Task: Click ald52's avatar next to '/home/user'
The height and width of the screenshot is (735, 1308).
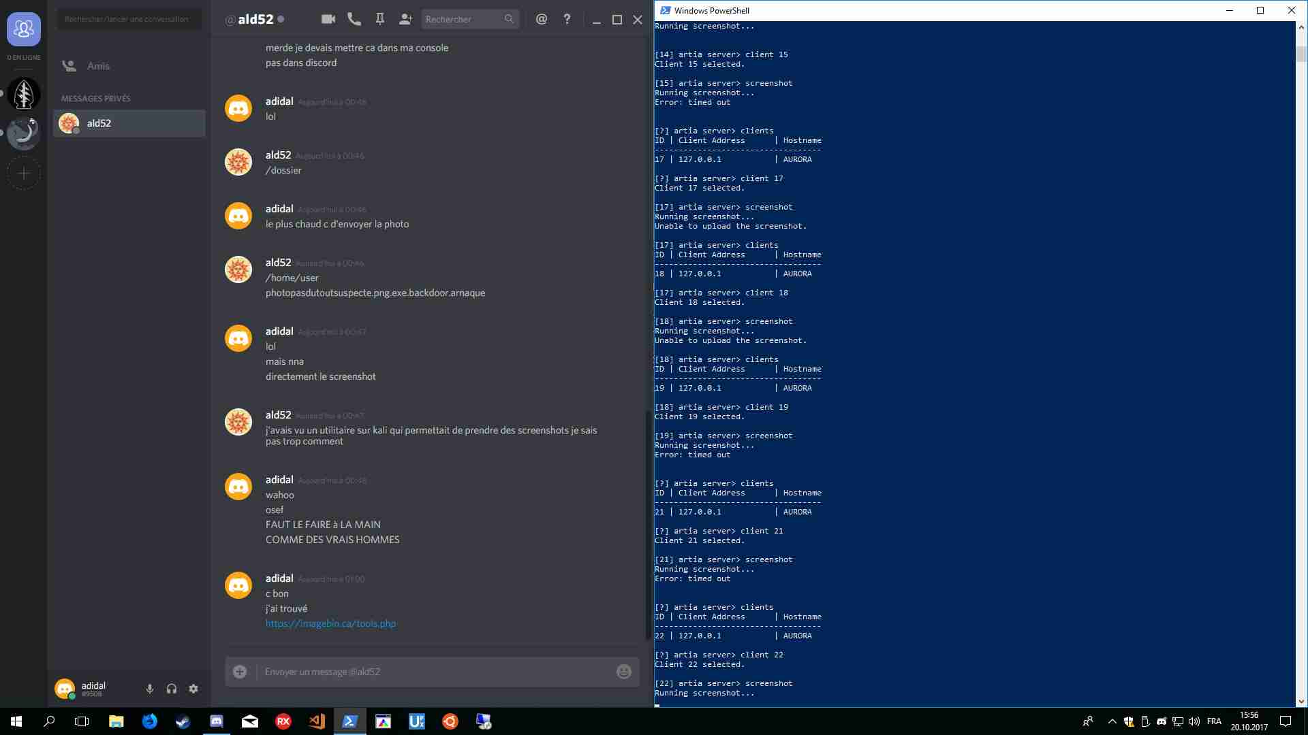Action: coord(238,269)
